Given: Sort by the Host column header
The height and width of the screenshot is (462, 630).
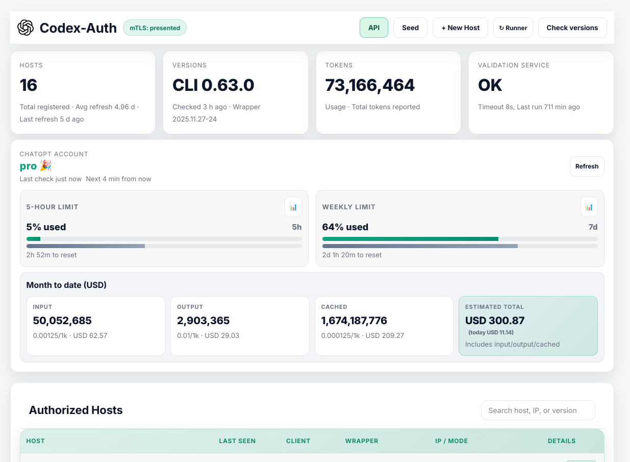Looking at the screenshot, I should click(36, 441).
